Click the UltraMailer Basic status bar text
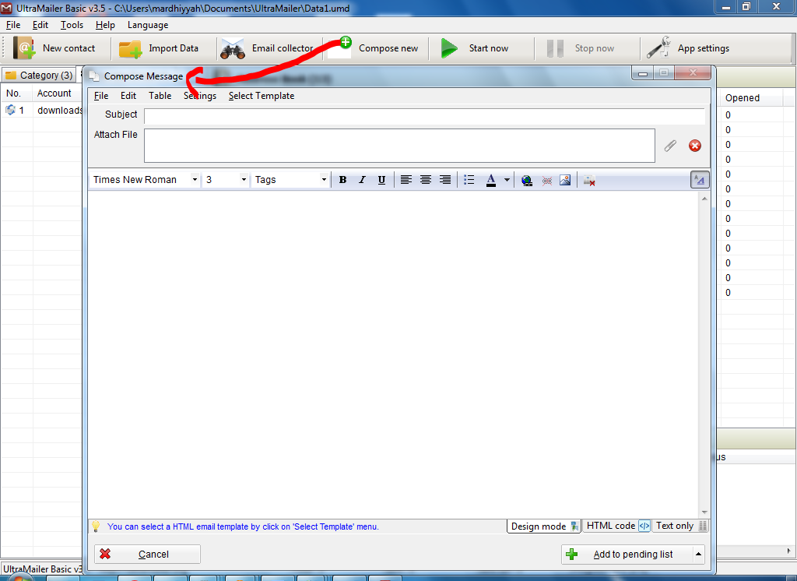The width and height of the screenshot is (797, 581). (43, 569)
